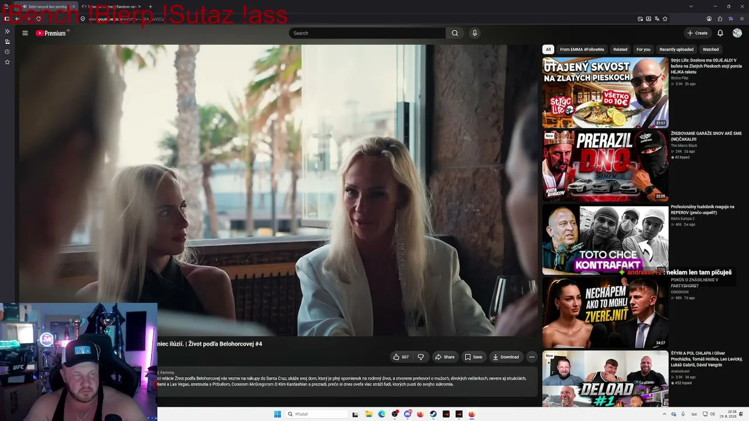Start voice search with the microphone
The width and height of the screenshot is (749, 421).
click(x=475, y=33)
